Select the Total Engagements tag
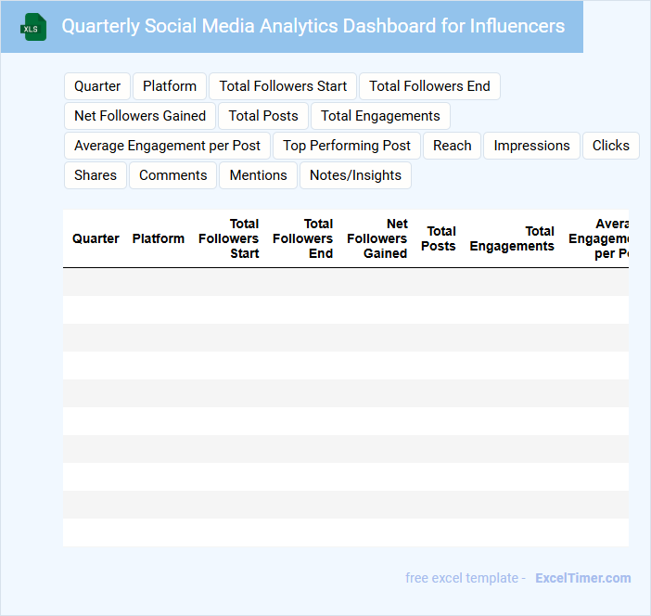The height and width of the screenshot is (616, 651). click(380, 116)
